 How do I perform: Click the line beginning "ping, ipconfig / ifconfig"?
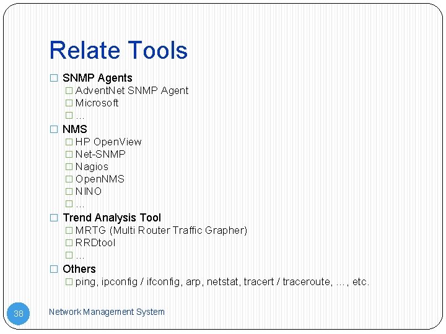pyautogui.click(x=222, y=281)
